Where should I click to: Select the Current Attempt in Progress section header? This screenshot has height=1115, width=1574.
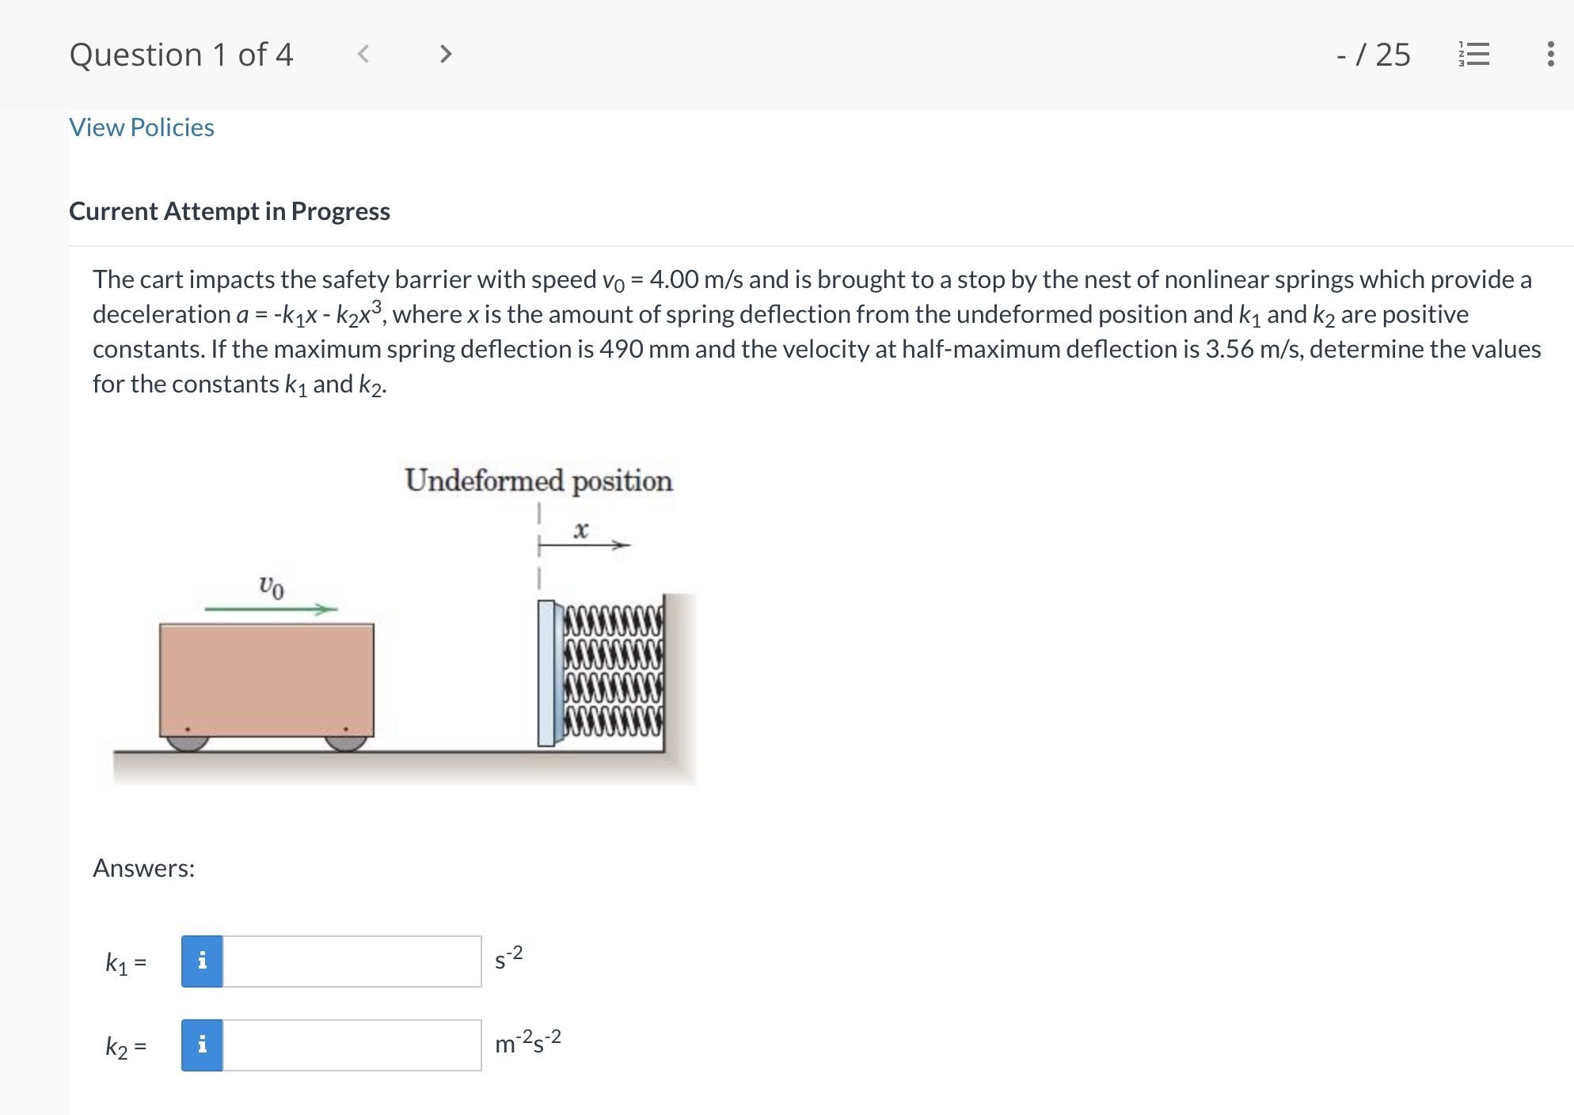coord(230,210)
